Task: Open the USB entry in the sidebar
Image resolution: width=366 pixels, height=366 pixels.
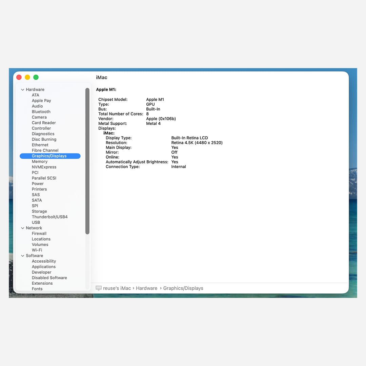Action: 36,222
